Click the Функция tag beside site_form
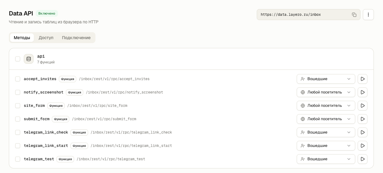The width and height of the screenshot is (383, 173). 56,106
